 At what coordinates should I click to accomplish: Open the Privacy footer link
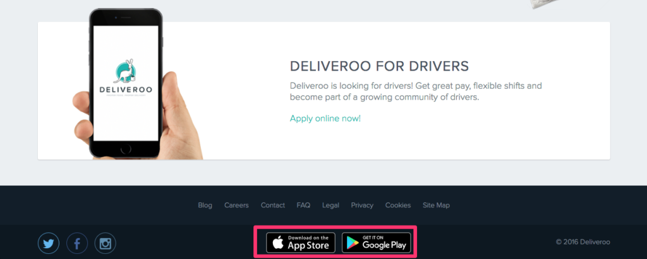click(362, 205)
